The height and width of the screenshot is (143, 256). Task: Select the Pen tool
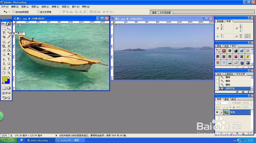click(4, 64)
